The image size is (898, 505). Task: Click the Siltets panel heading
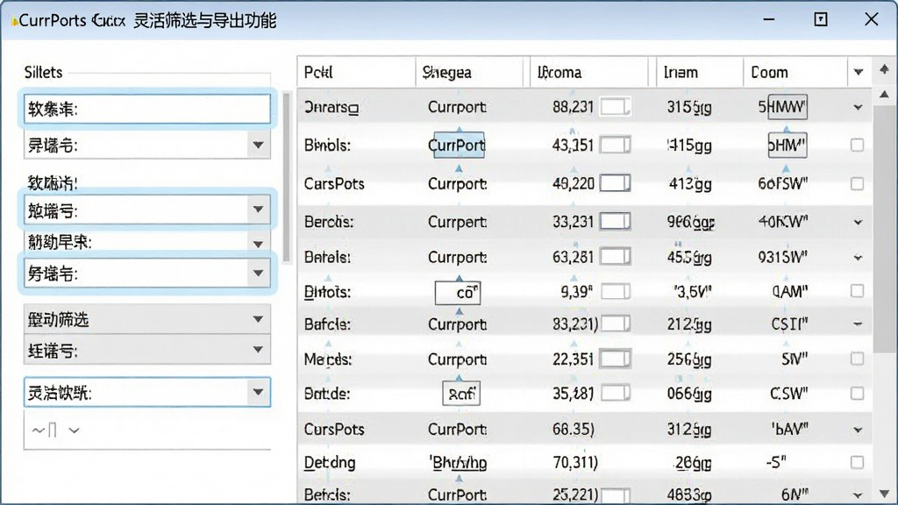pos(43,72)
